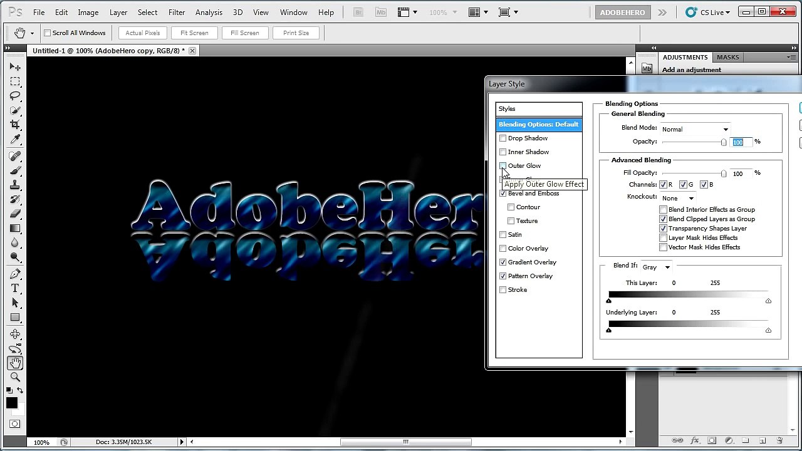Click the Opacity slider handle
Image resolution: width=802 pixels, height=451 pixels.
coord(724,143)
